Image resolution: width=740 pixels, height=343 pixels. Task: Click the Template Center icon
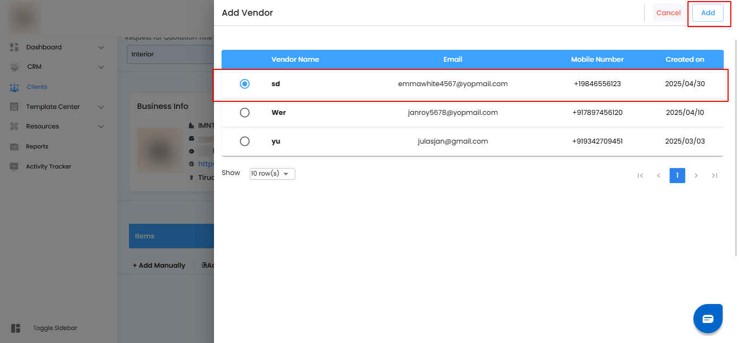15,107
